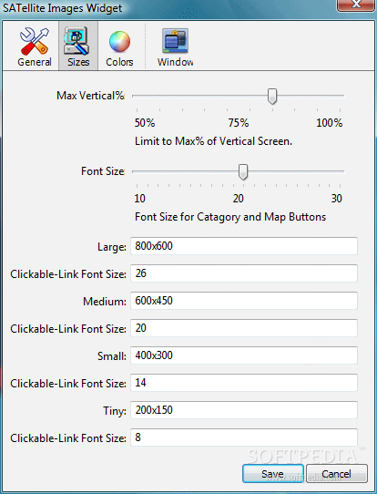This screenshot has width=377, height=494.
Task: Click the Max Vertical% slider handle
Action: (x=272, y=97)
